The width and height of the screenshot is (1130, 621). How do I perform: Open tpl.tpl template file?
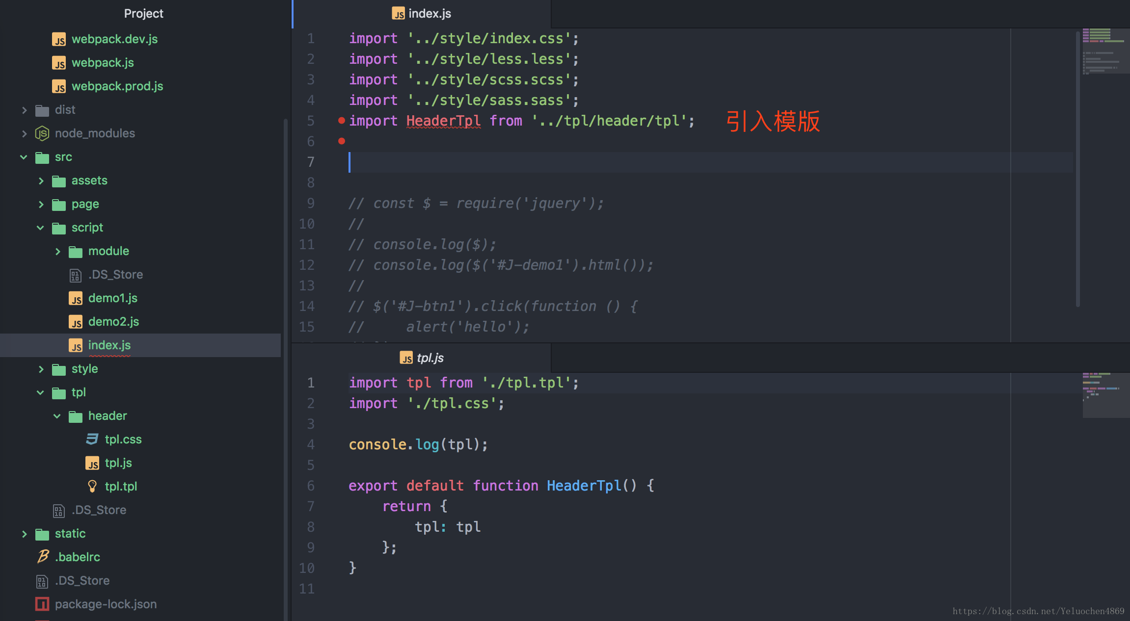point(121,487)
